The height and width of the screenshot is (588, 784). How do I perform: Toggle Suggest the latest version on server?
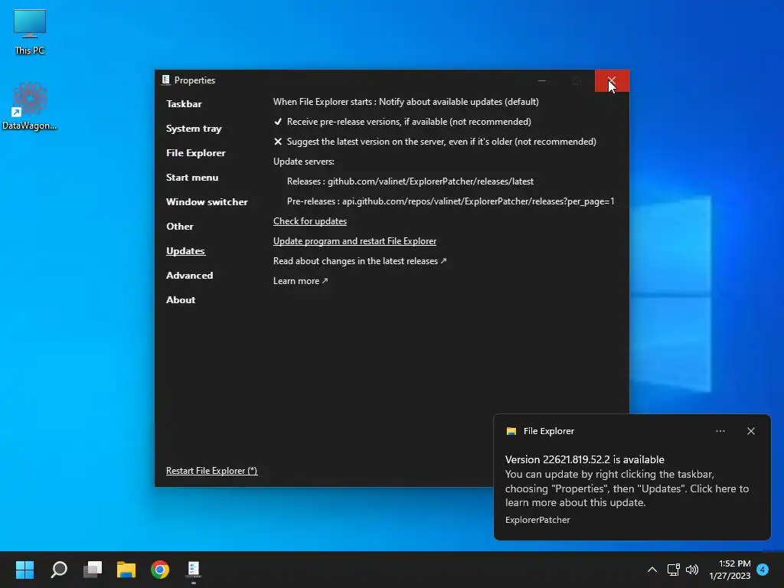[x=435, y=142]
